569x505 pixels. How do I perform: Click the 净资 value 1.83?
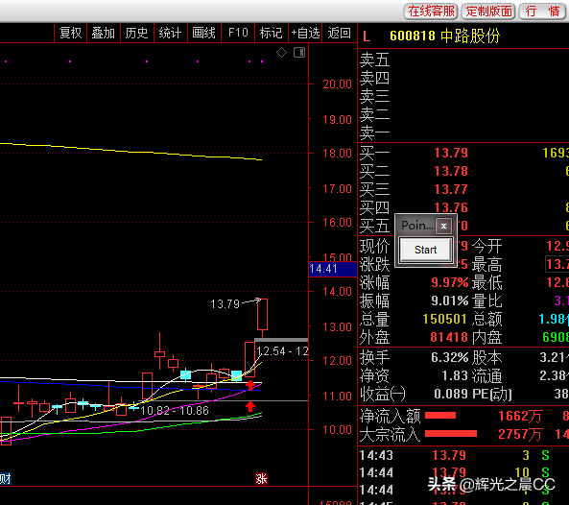tap(455, 375)
